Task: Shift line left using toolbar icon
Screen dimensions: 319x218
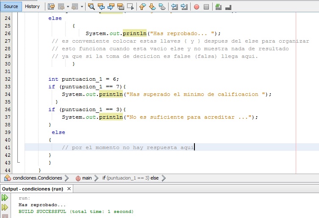Action: 175,6
